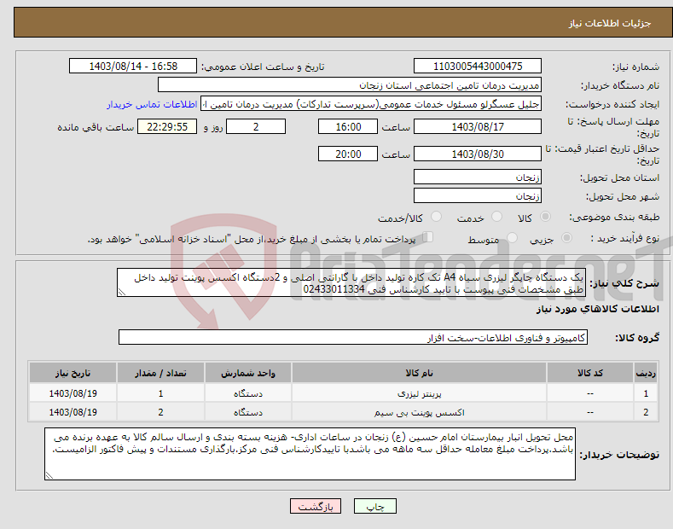
Task: Select the جزیی purchase type radio
Action: [566, 238]
